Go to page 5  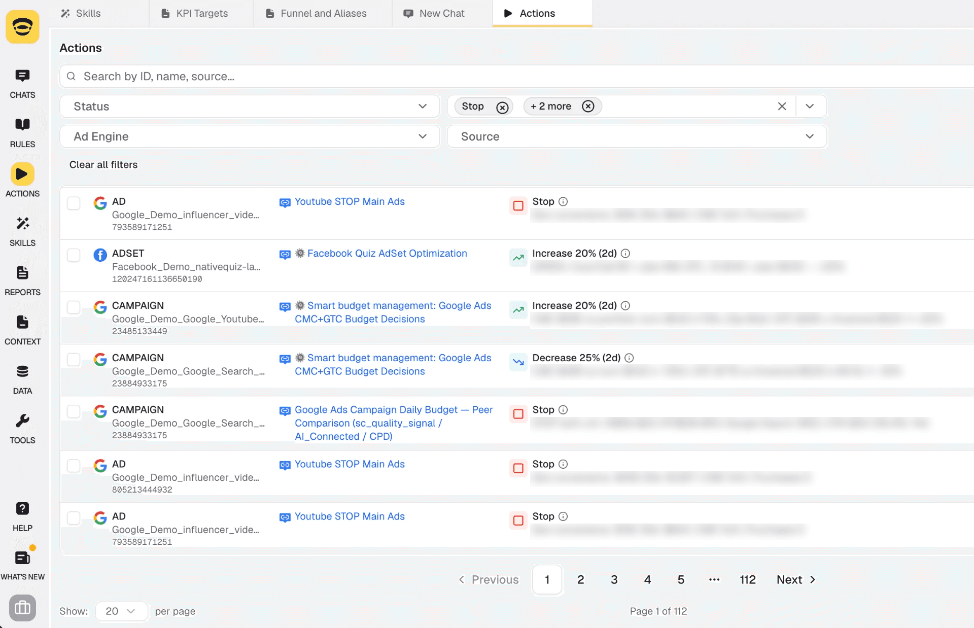(681, 579)
